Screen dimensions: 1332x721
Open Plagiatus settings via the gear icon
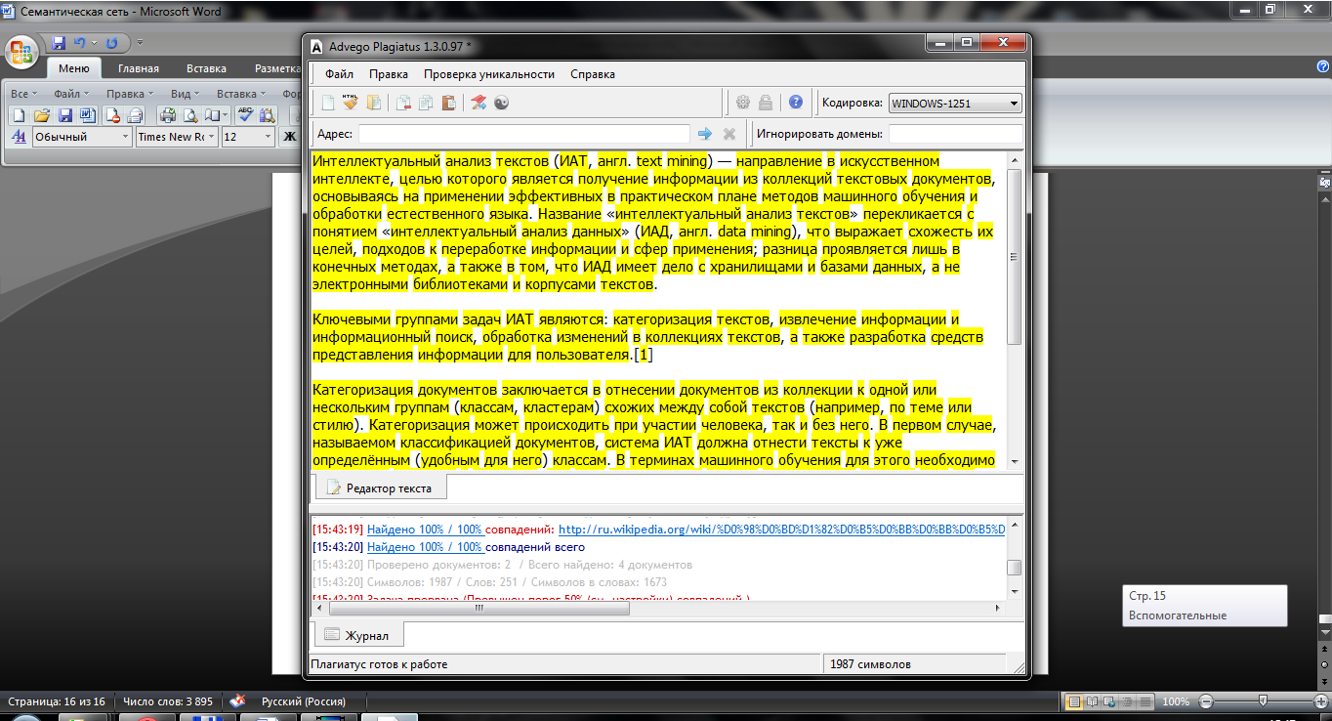(x=743, y=103)
